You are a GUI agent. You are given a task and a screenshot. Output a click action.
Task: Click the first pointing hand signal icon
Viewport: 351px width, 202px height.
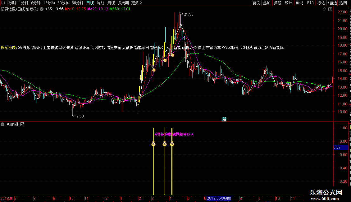(x=154, y=70)
